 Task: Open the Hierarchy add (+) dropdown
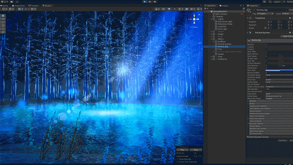[206, 9]
